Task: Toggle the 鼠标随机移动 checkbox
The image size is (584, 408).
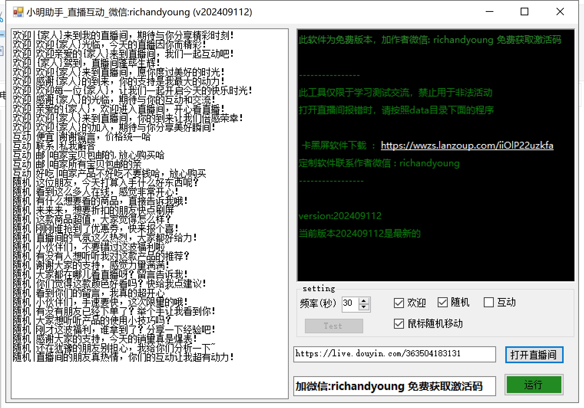Action: coord(399,324)
